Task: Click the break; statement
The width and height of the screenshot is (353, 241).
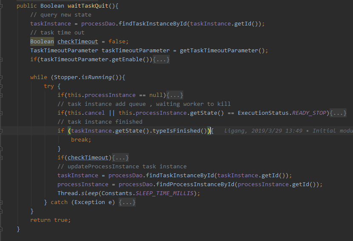Action: click(81, 140)
